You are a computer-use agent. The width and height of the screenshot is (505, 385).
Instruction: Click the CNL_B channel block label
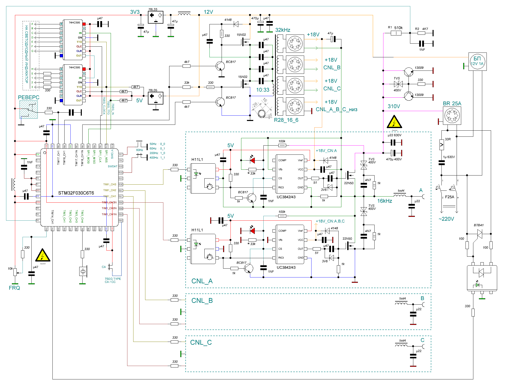click(202, 301)
